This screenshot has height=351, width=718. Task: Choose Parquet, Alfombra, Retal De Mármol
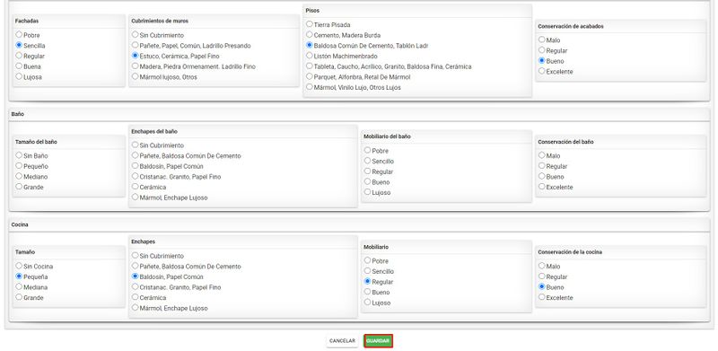click(310, 76)
